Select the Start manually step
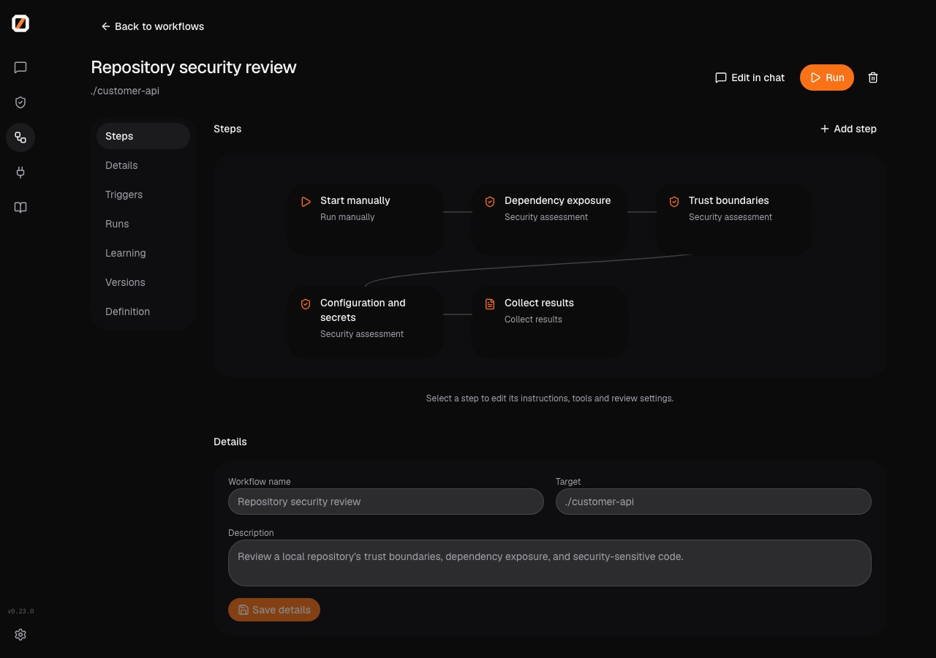This screenshot has height=658, width=936. pyautogui.click(x=366, y=219)
